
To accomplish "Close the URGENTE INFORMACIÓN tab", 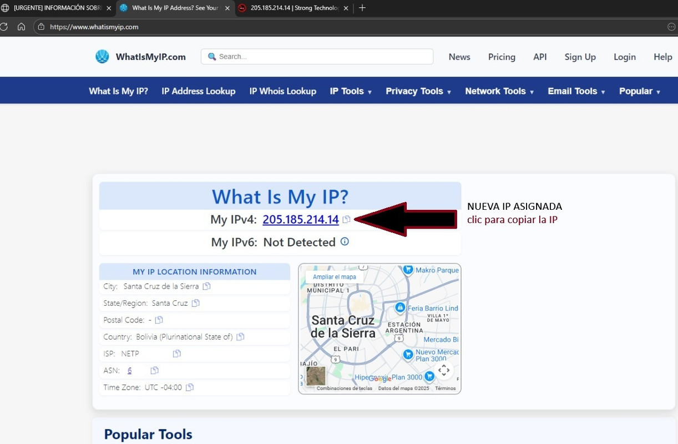I will pyautogui.click(x=109, y=8).
